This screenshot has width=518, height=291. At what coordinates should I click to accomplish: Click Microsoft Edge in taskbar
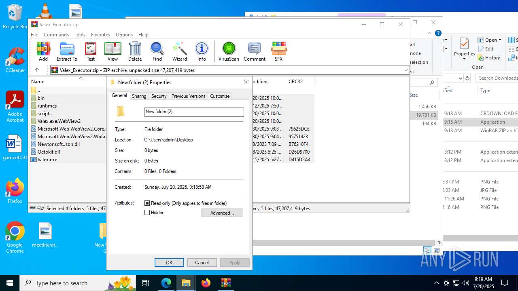pyautogui.click(x=166, y=283)
